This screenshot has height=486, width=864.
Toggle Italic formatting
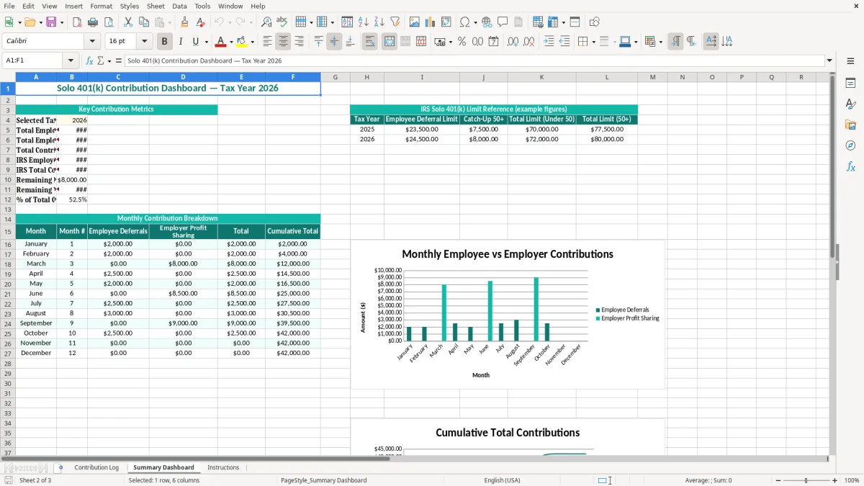pyautogui.click(x=181, y=42)
